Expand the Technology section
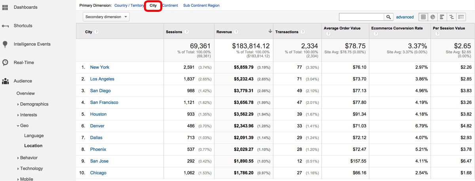This screenshot has height=181, width=475. pos(31,168)
